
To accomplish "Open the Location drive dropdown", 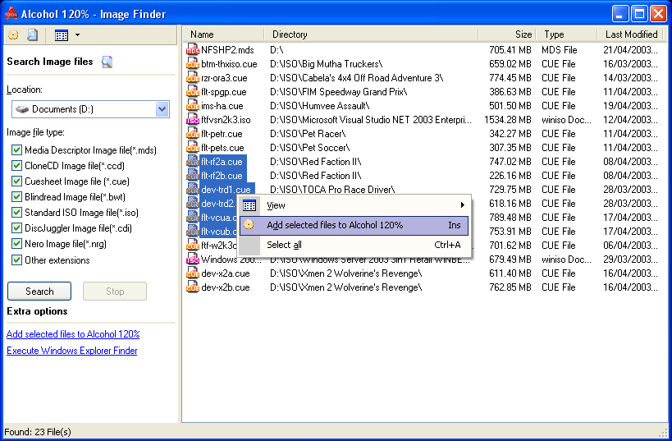I will [162, 109].
